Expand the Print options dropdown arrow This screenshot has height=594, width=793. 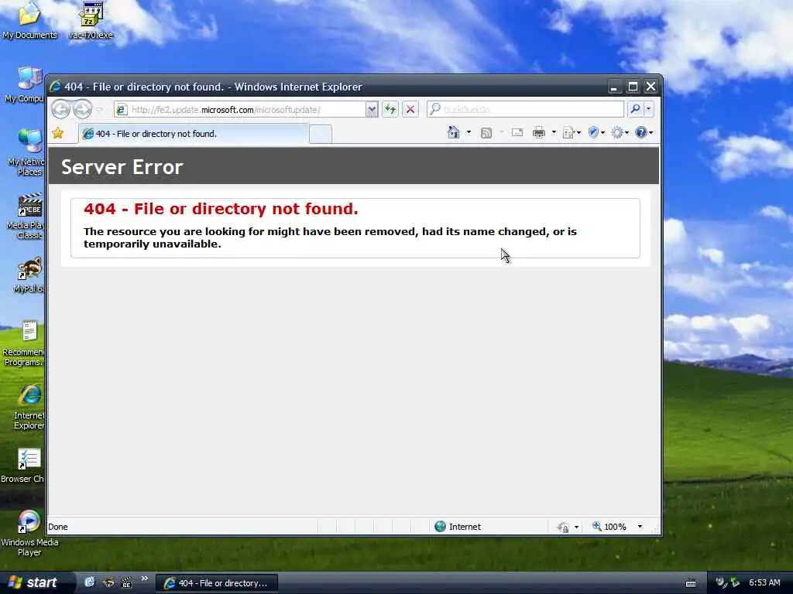pos(554,133)
